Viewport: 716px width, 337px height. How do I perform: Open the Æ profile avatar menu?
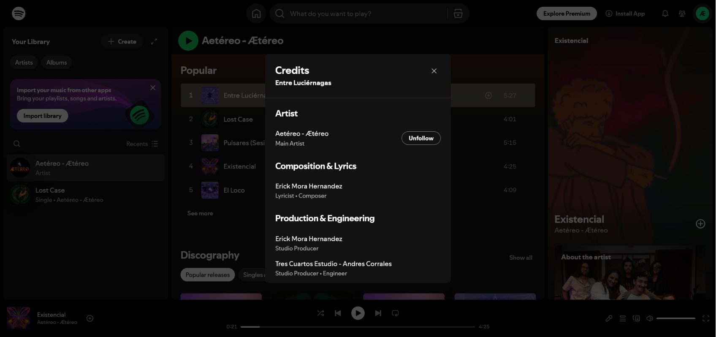point(702,14)
